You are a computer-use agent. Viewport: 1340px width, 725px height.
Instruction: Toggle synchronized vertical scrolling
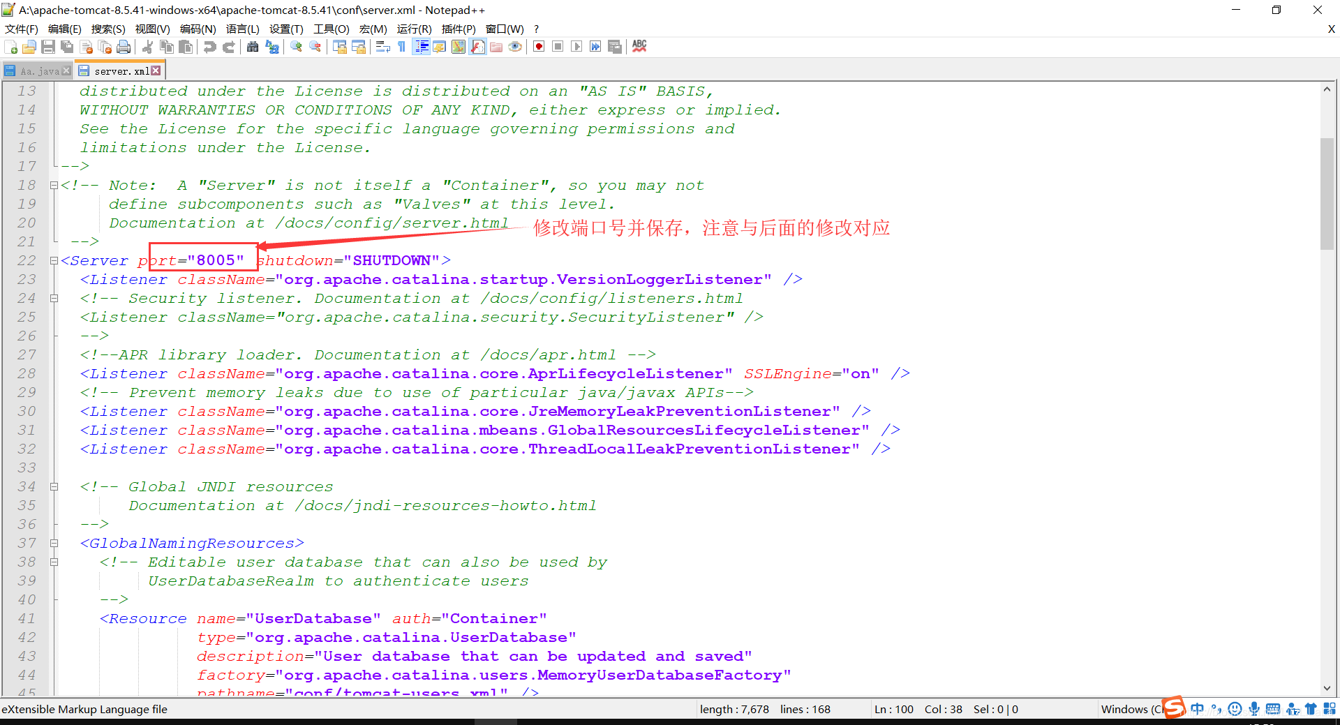[x=340, y=47]
